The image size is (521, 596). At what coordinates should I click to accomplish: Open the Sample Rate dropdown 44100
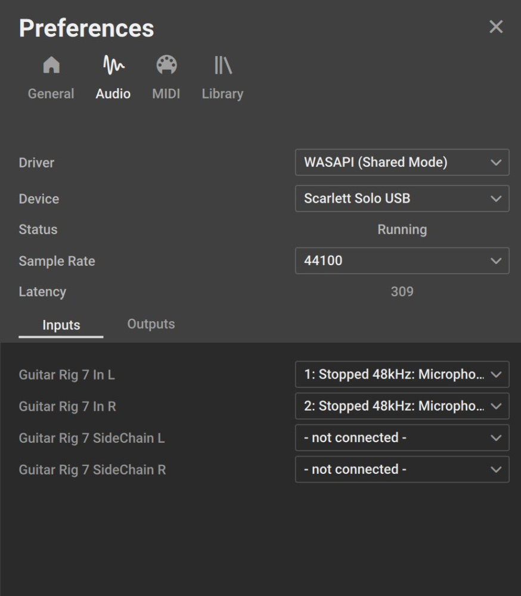click(402, 261)
